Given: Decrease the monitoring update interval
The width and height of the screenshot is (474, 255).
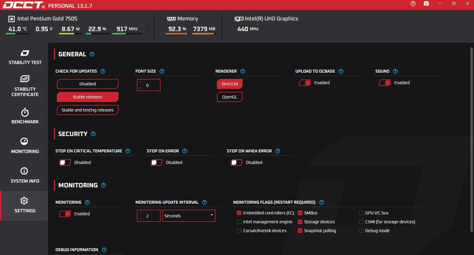Looking at the screenshot, I should (x=140, y=219).
